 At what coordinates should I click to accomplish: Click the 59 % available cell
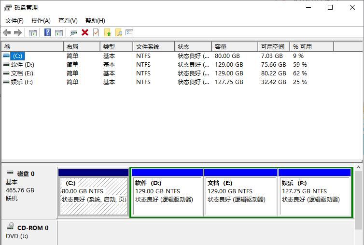(300, 65)
